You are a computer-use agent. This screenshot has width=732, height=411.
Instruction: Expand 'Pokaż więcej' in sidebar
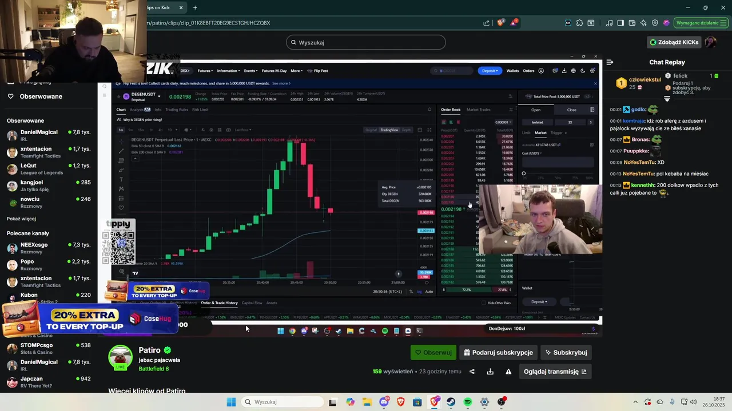[x=21, y=219]
